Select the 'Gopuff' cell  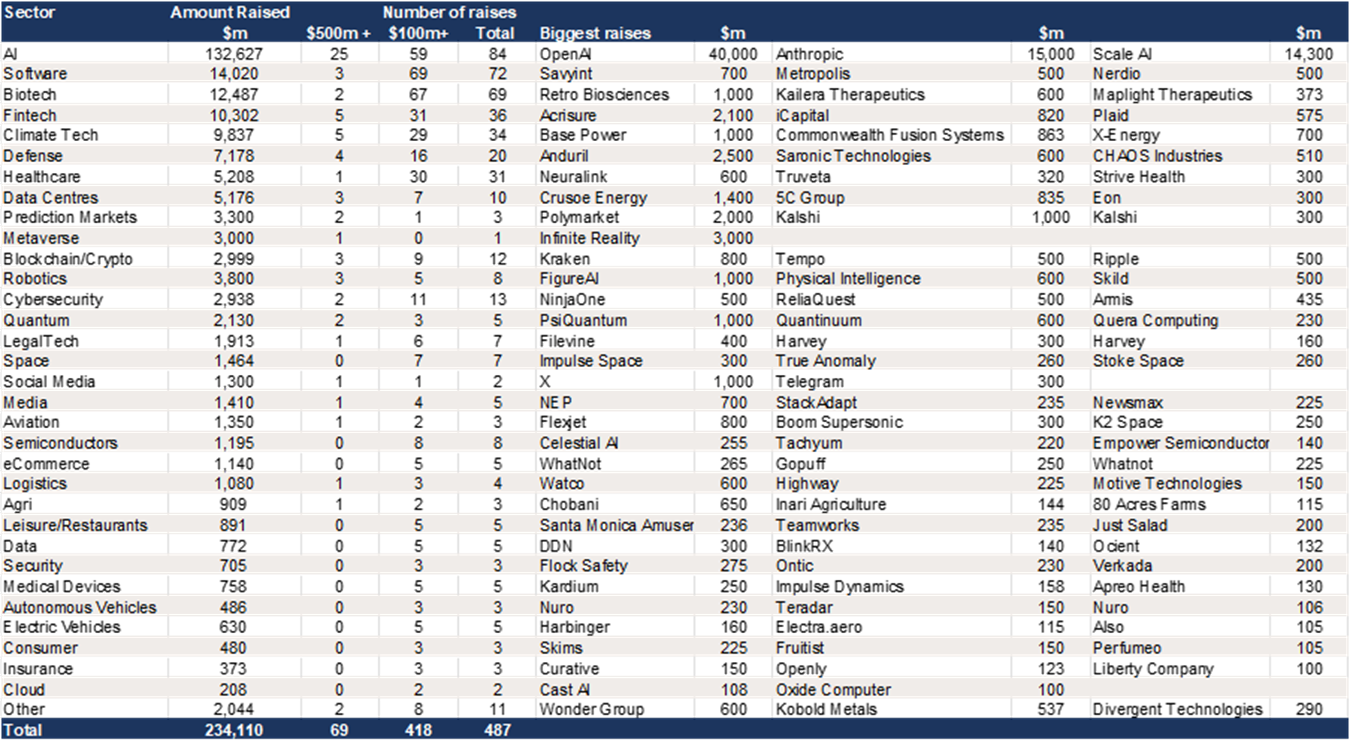coord(800,464)
